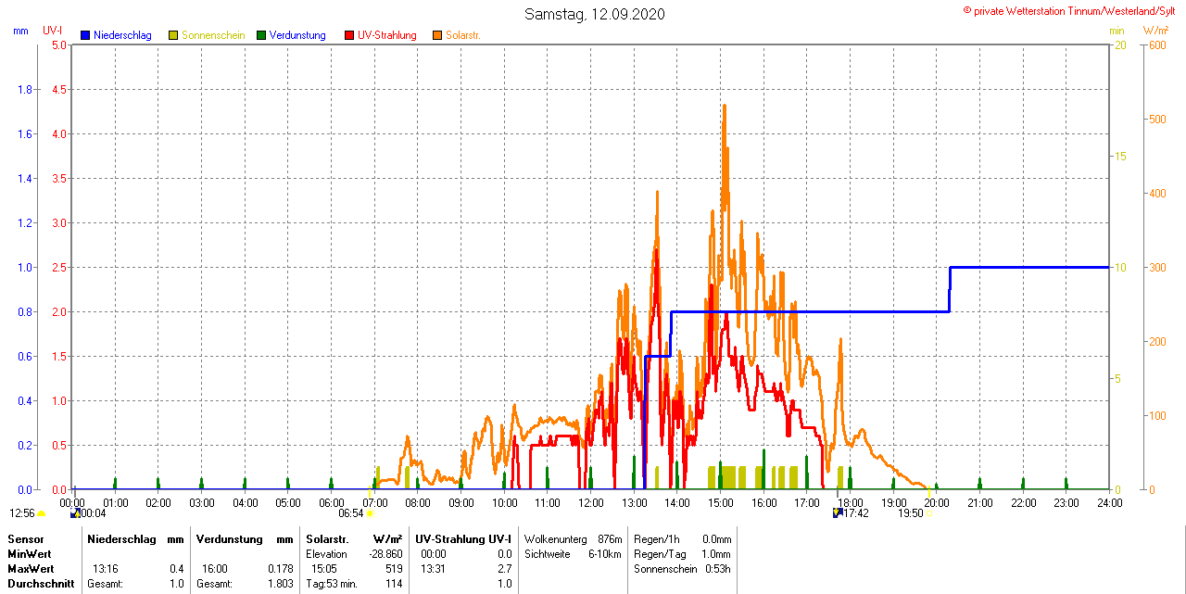1186x594 pixels.
Task: Click the sun icon beside 12:56
Action: click(x=41, y=513)
